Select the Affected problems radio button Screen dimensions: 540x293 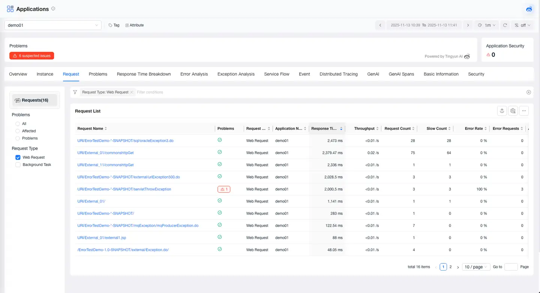point(18,131)
